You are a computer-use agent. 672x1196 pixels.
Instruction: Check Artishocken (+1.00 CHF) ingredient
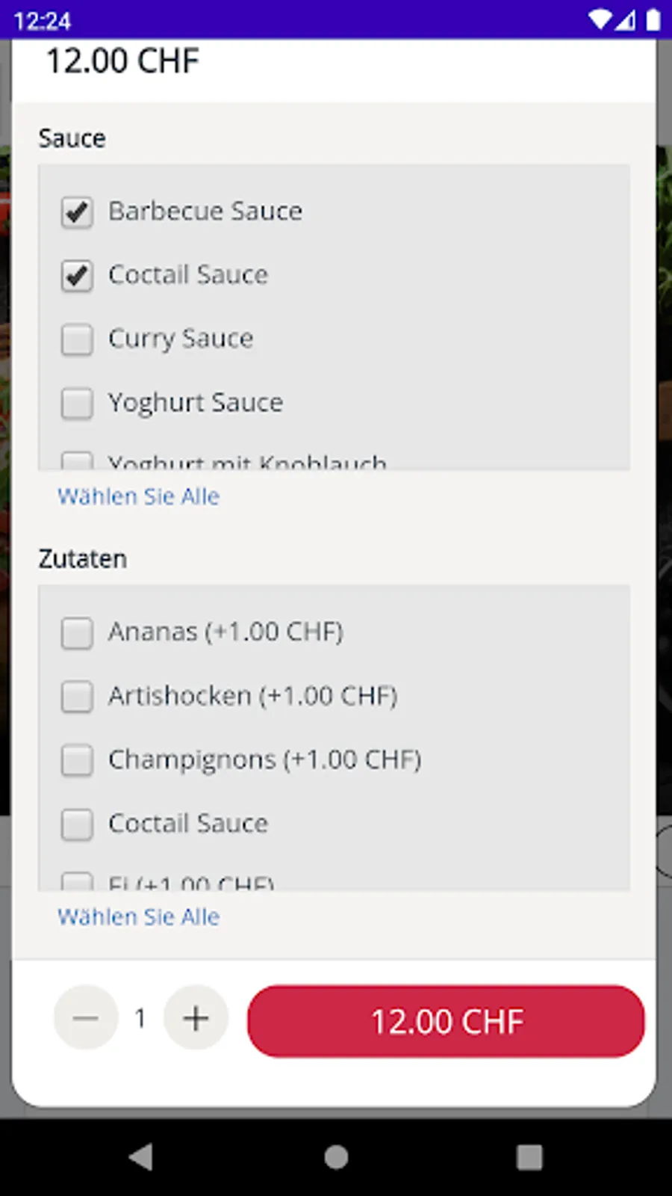(x=77, y=697)
